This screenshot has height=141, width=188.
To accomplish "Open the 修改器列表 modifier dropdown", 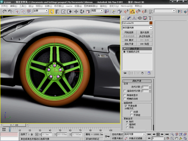I will [137, 28].
